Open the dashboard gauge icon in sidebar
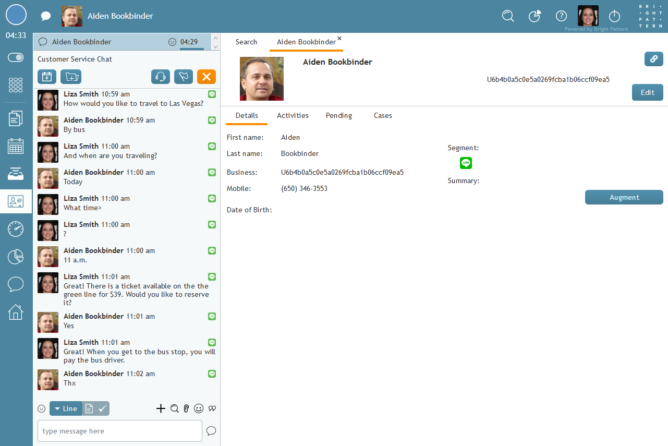 16,228
